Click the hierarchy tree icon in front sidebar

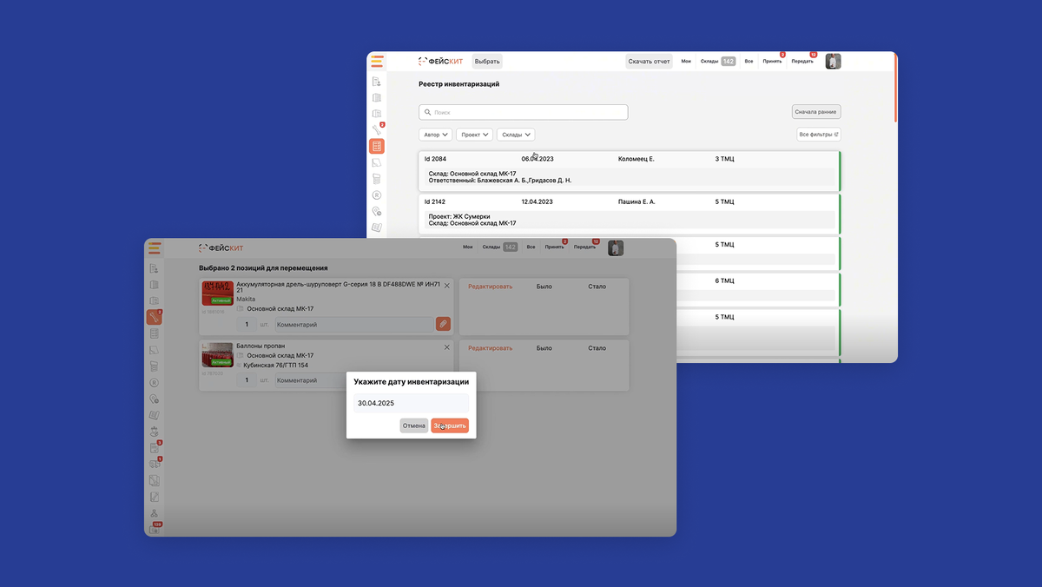tap(155, 513)
